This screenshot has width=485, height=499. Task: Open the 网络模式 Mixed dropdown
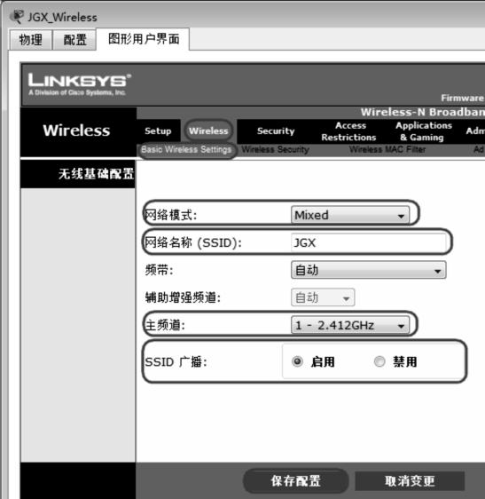(x=350, y=215)
